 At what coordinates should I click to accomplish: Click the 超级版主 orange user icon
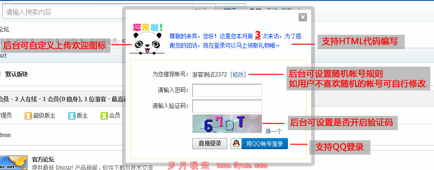tap(28, 115)
